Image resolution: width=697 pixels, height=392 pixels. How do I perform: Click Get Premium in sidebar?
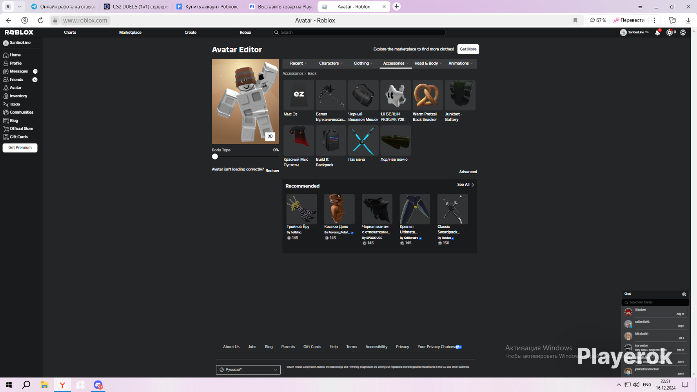20,148
